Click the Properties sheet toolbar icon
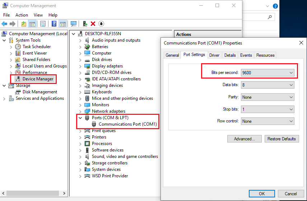Image resolution: width=307 pixels, height=201 pixels. point(43,24)
